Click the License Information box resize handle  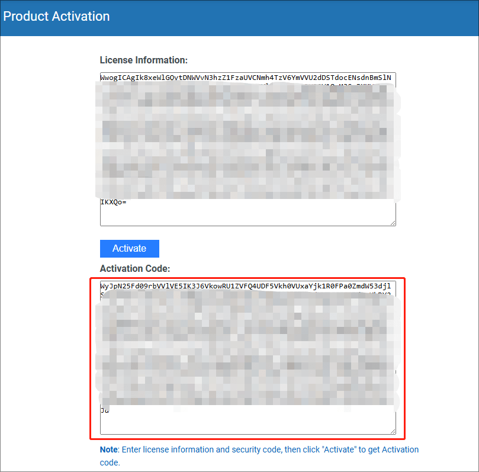click(393, 223)
